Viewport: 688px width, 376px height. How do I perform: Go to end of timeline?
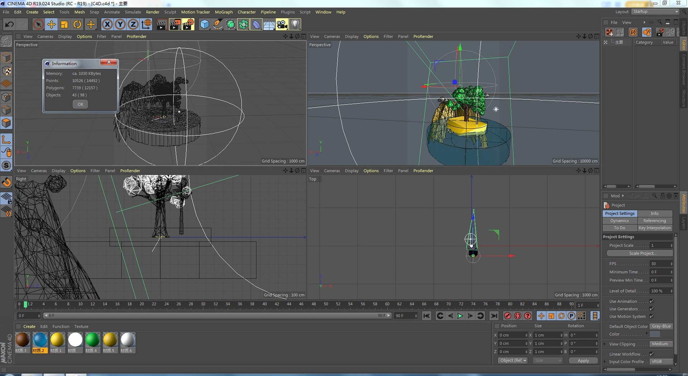(494, 316)
